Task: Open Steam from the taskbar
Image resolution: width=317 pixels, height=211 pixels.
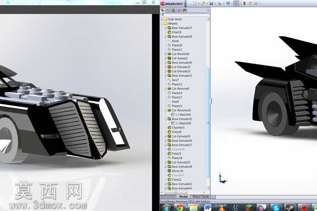Action: (x=289, y=208)
